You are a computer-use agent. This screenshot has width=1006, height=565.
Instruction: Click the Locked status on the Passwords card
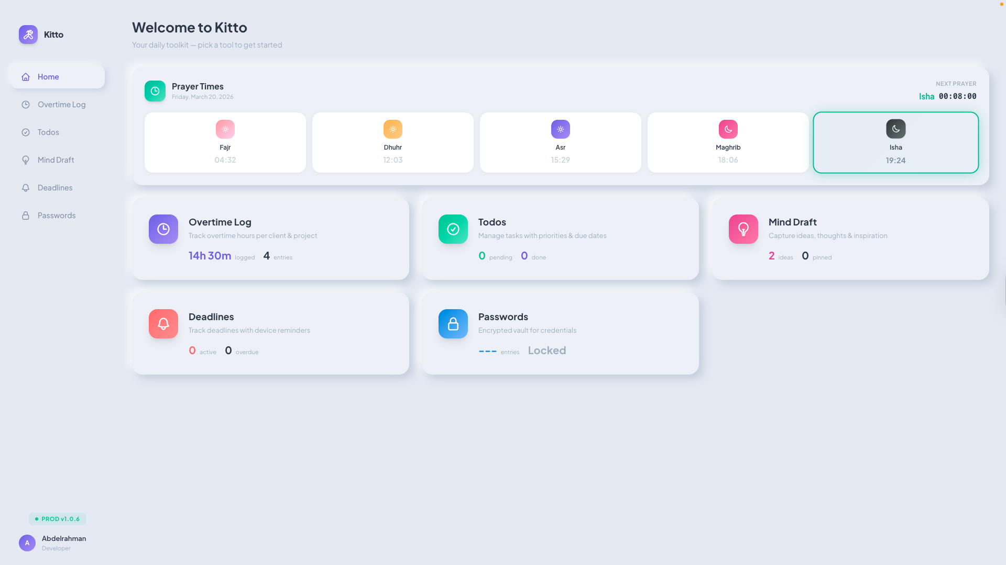[x=546, y=350]
